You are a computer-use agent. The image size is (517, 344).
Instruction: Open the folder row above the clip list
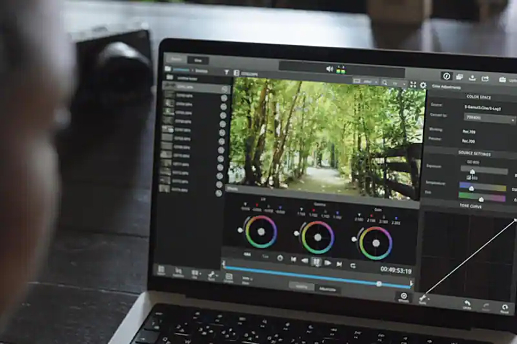click(197, 78)
